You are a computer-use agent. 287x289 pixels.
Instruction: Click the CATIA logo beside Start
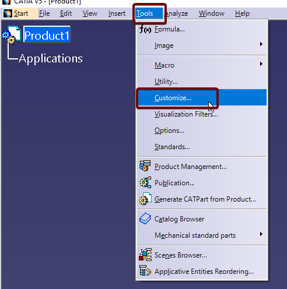tap(8, 13)
